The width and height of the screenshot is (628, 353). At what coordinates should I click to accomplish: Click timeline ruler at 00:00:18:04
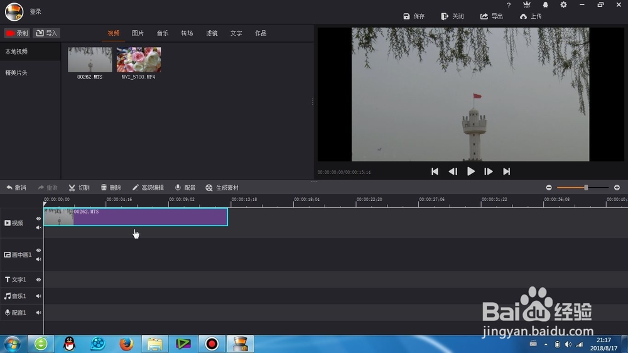coord(307,200)
